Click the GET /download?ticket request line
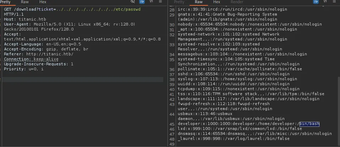 pos(72,12)
